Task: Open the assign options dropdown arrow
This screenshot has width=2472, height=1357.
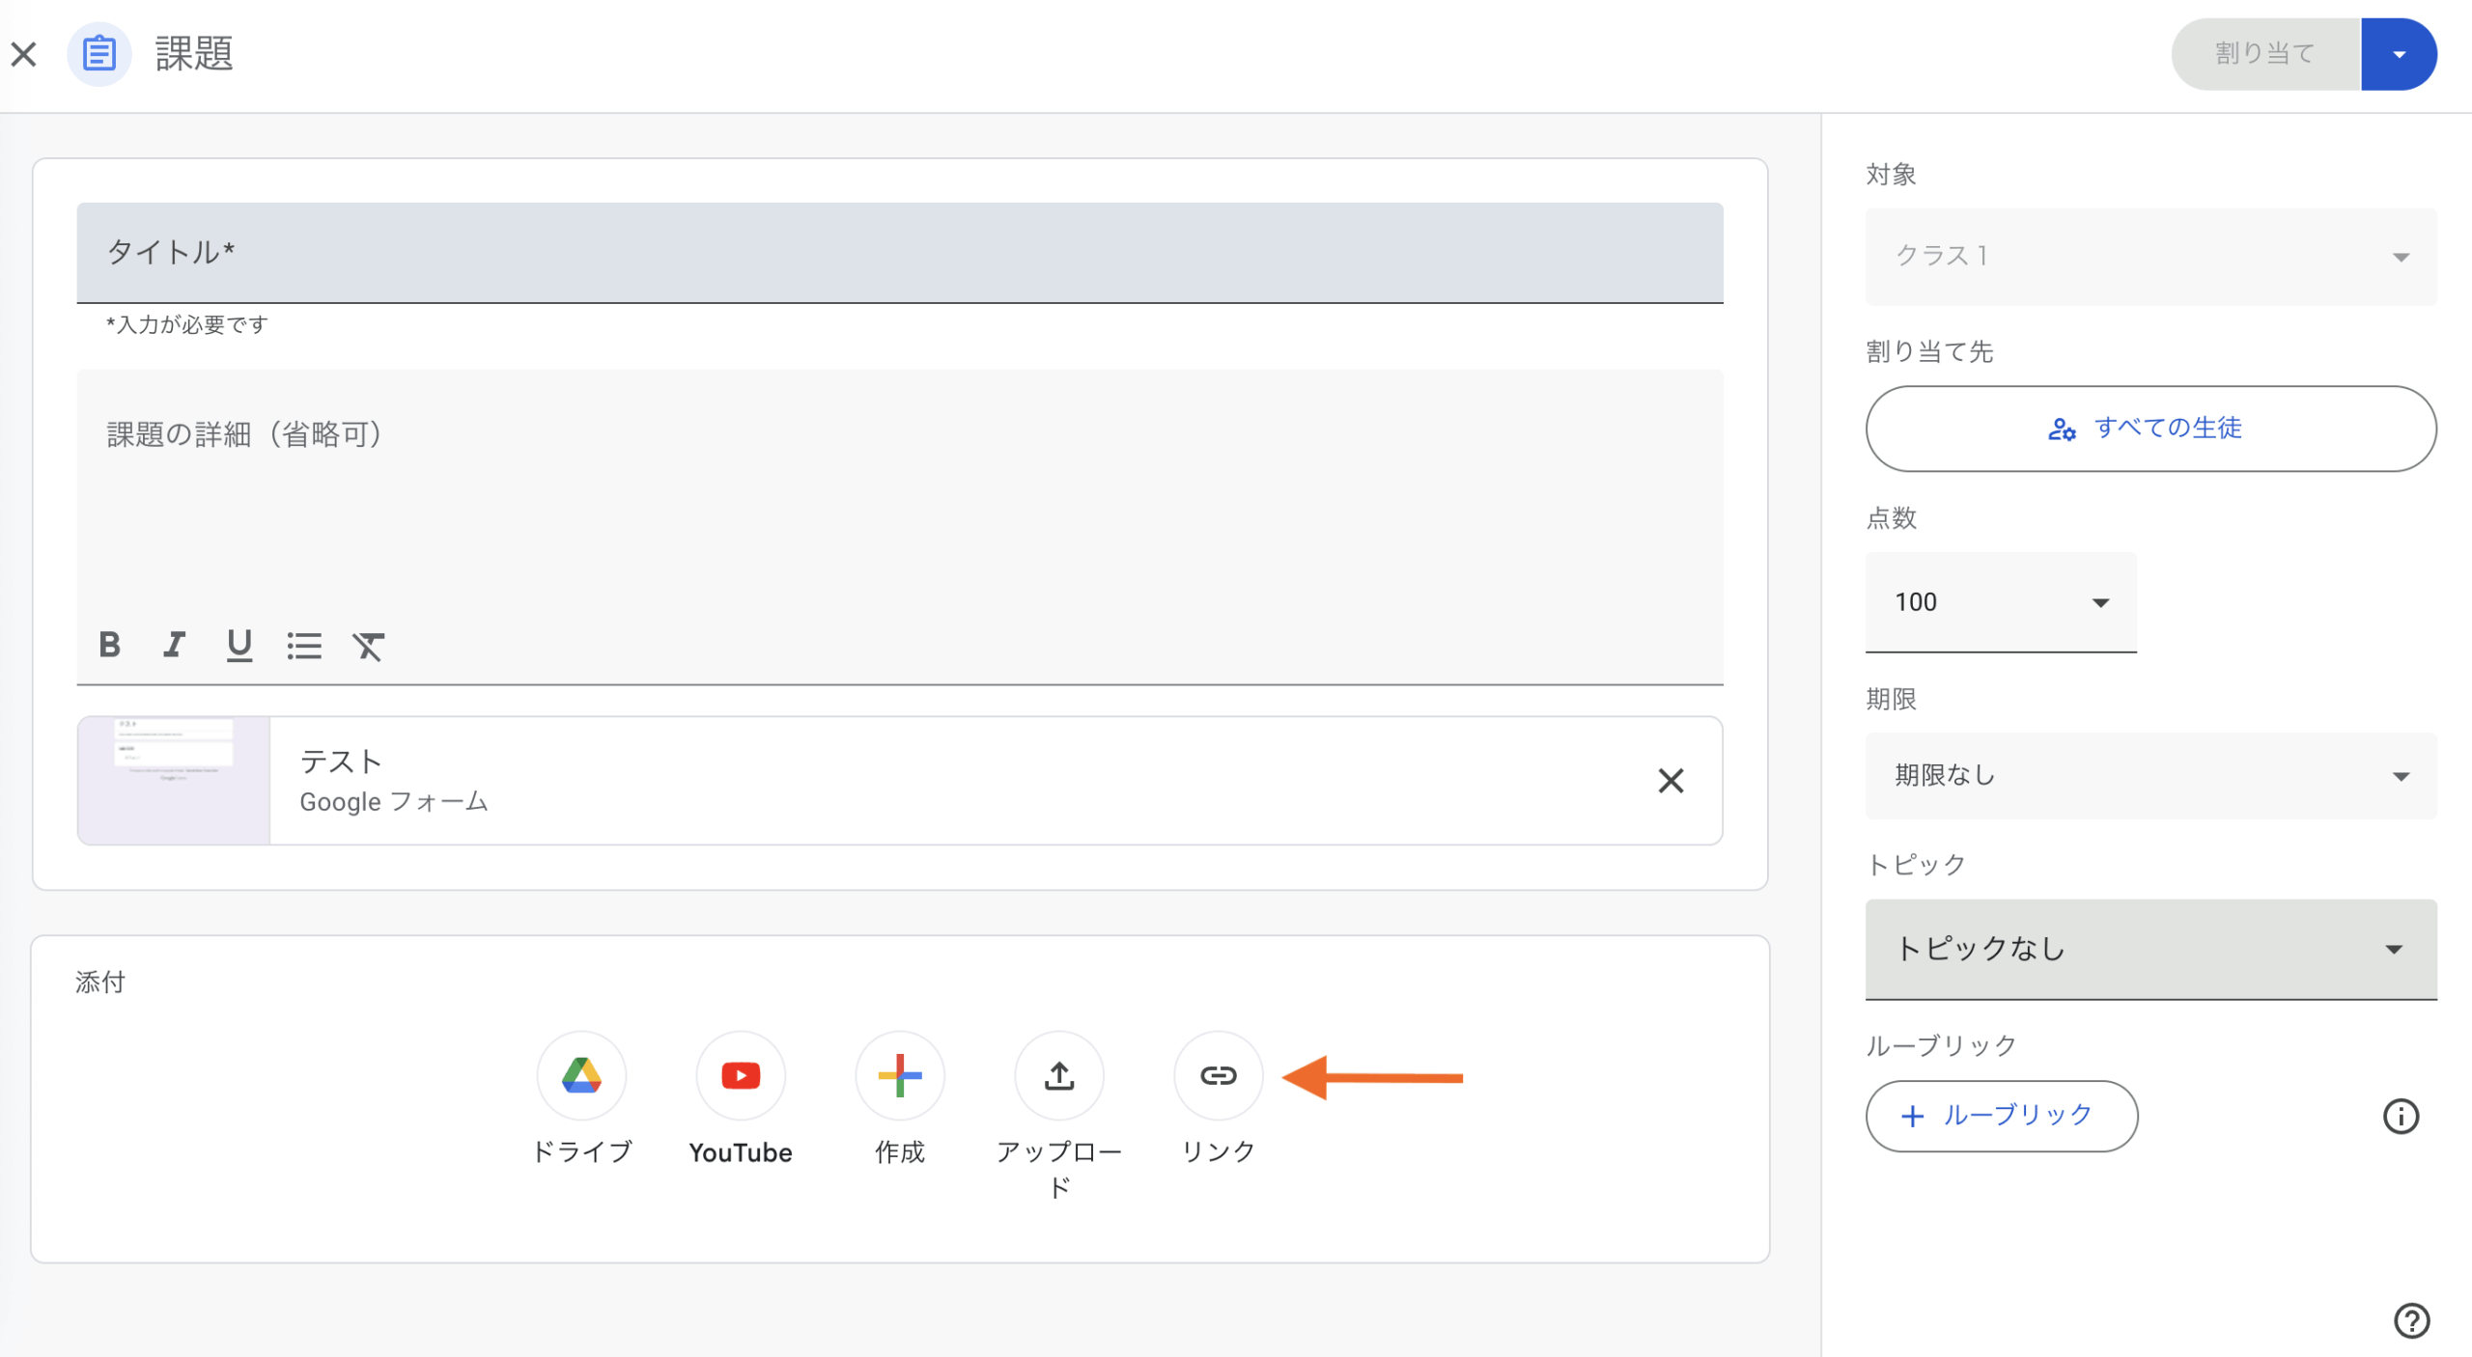Action: coord(2399,54)
